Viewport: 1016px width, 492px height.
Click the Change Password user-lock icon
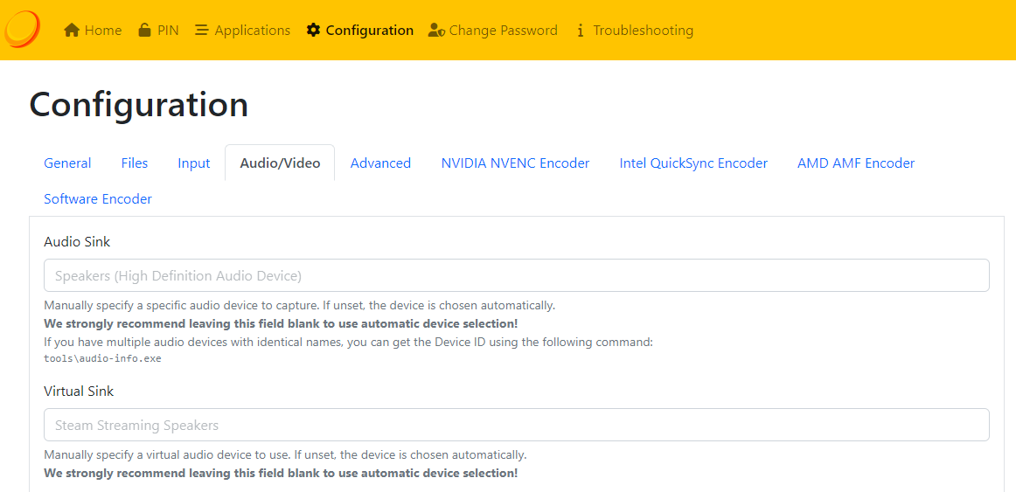coord(436,31)
